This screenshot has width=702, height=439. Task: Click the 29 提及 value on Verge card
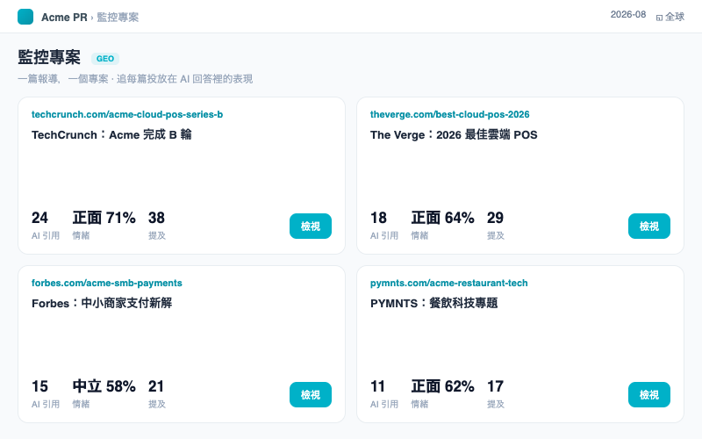click(x=495, y=218)
